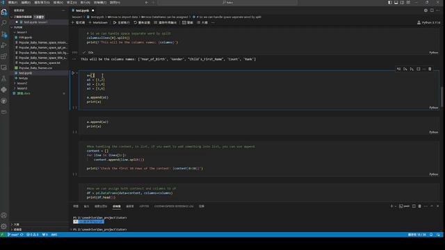Select the Terminal panel tab
The image size is (445, 250).
tap(117, 206)
